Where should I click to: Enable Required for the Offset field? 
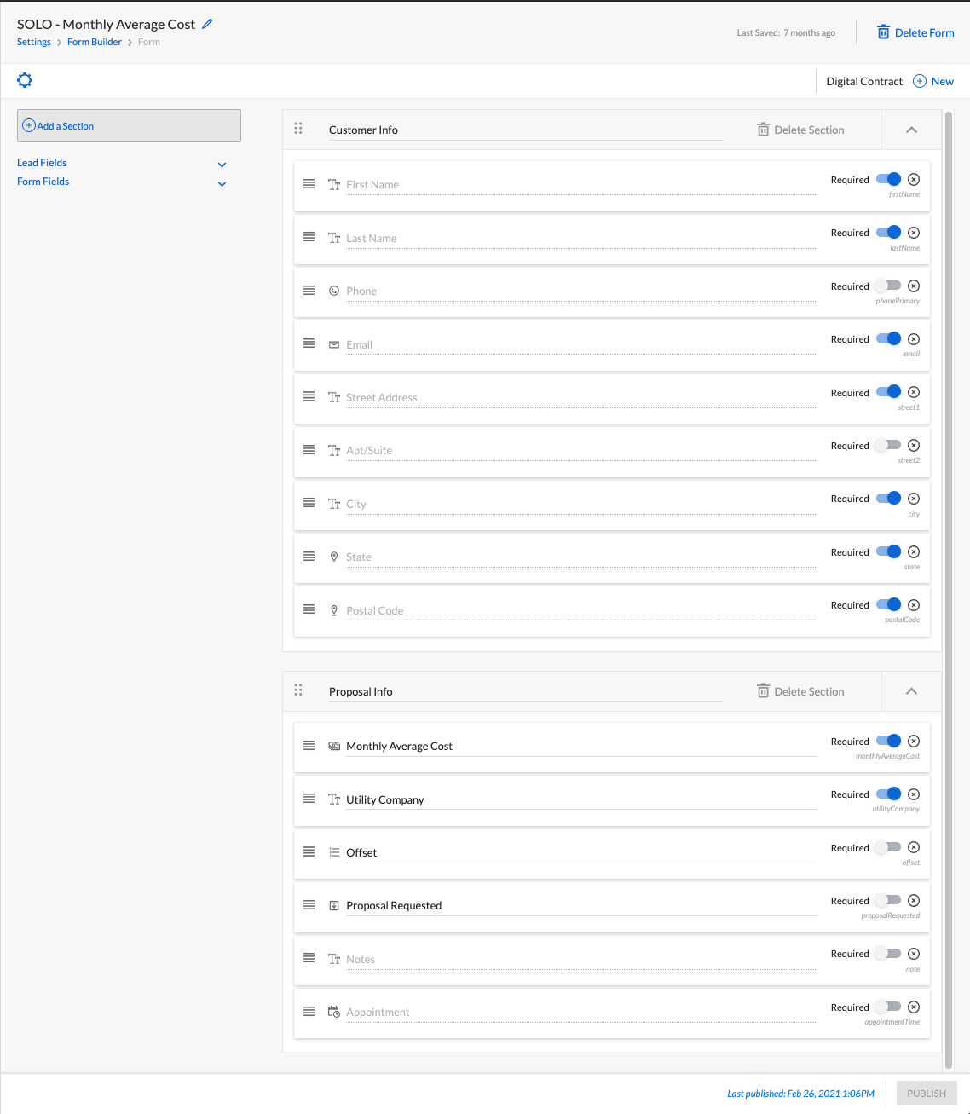point(888,847)
